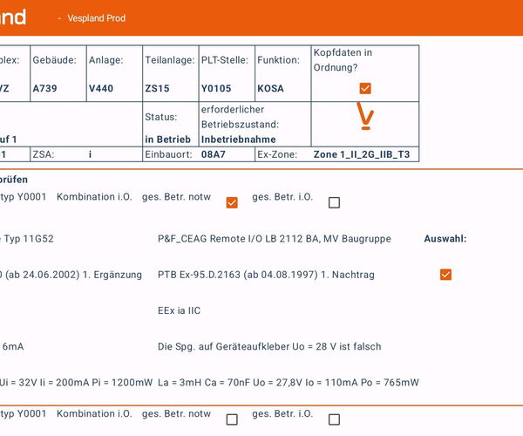This screenshot has width=523, height=436.
Task: Click the orange V icon under Kopfdaten
Action: pyautogui.click(x=366, y=116)
